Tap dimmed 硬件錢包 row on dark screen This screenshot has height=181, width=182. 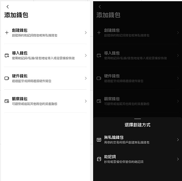(x=137, y=78)
